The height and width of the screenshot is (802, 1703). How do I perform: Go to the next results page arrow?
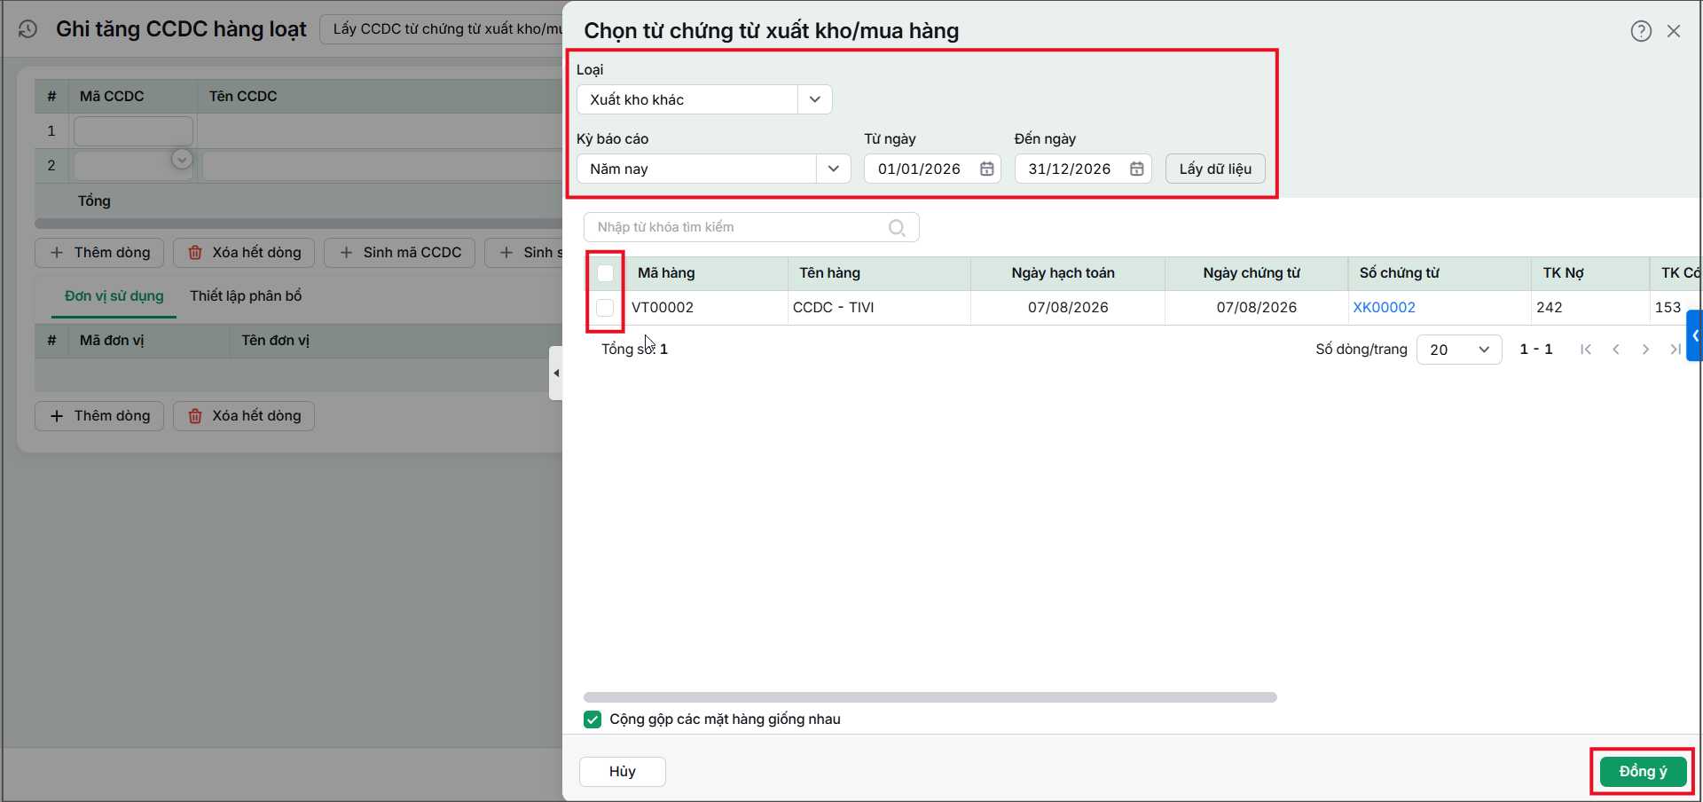click(x=1645, y=350)
